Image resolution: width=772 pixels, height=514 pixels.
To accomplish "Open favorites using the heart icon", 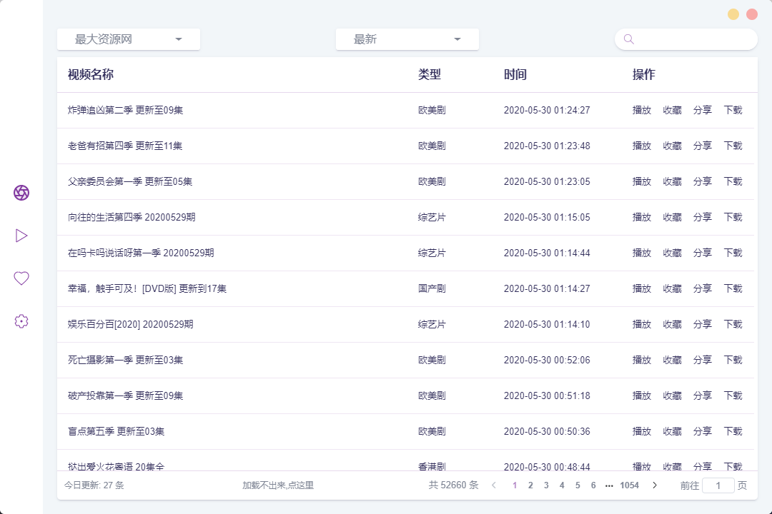I will (x=21, y=278).
